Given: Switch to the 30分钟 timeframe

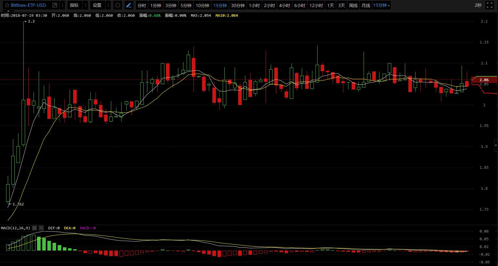Looking at the screenshot, I should click(238, 5).
